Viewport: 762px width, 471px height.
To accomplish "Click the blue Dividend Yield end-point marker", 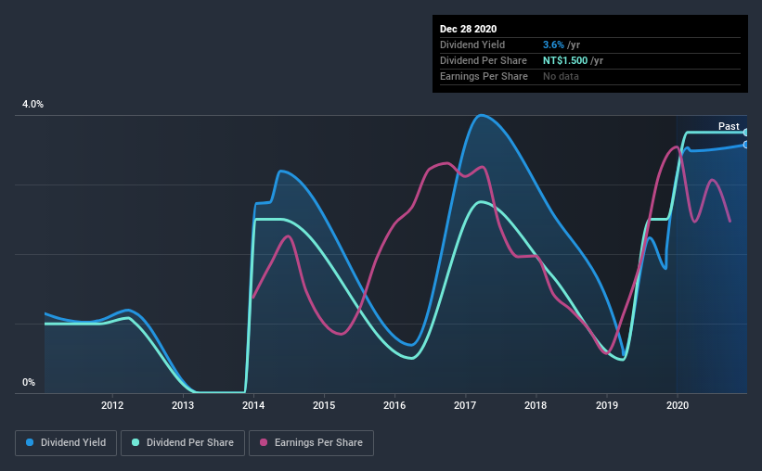I will click(x=745, y=145).
